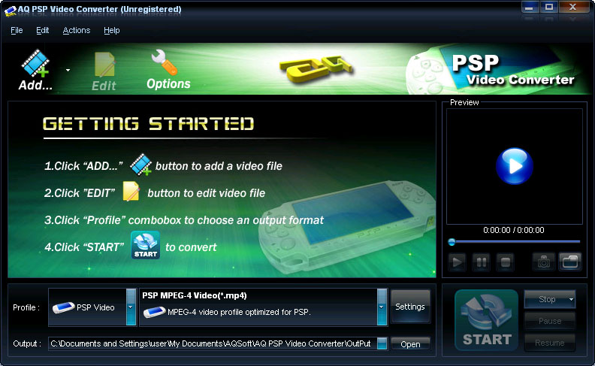This screenshot has width=595, height=366.
Task: Click the small play control under the preview
Action: click(x=458, y=262)
